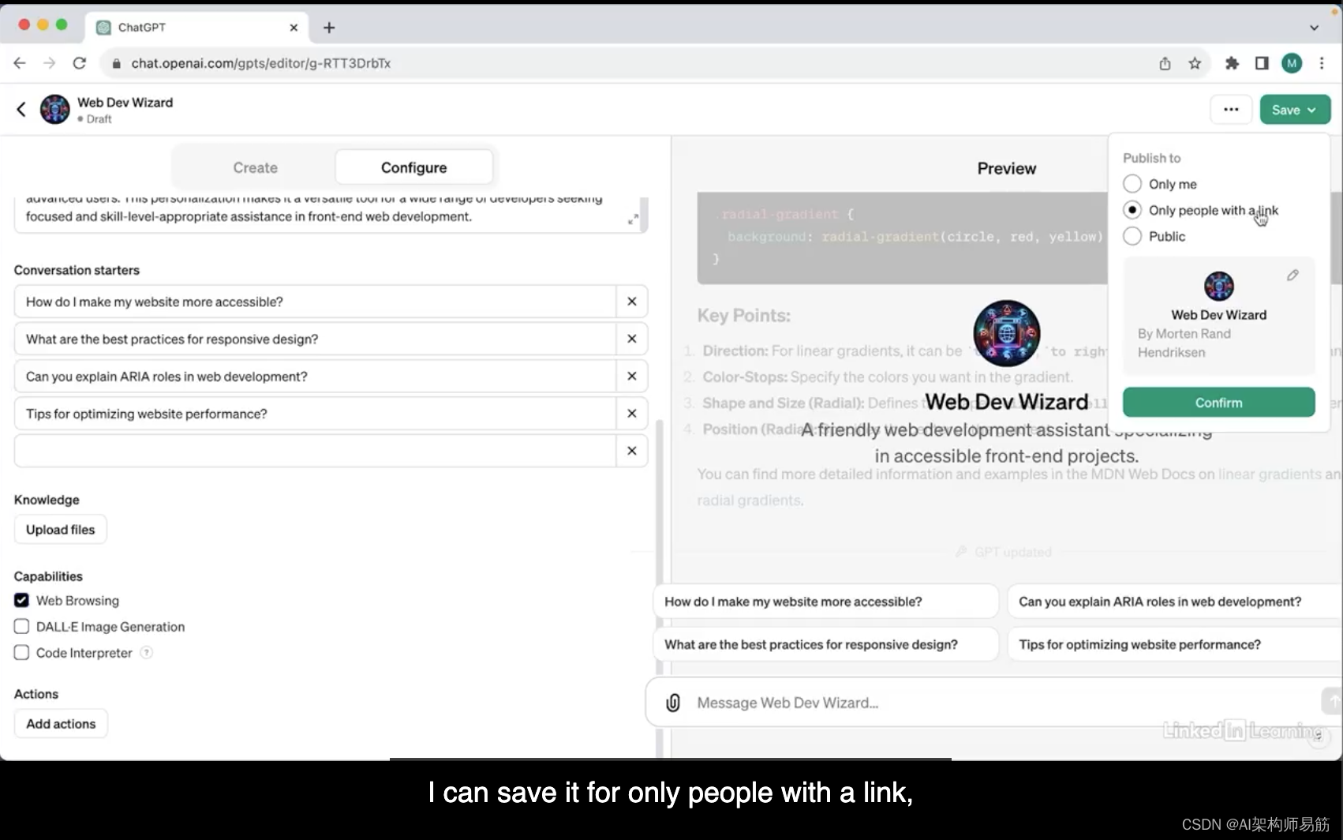Click the browser forward arrow

pyautogui.click(x=49, y=63)
